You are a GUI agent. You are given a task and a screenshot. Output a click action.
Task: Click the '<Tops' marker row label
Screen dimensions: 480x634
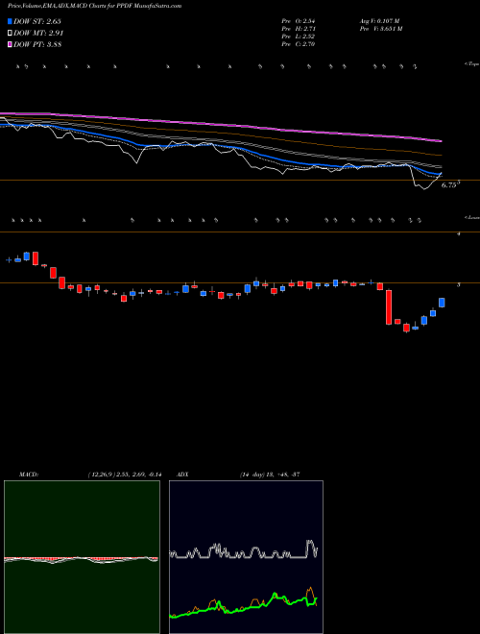pyautogui.click(x=472, y=64)
